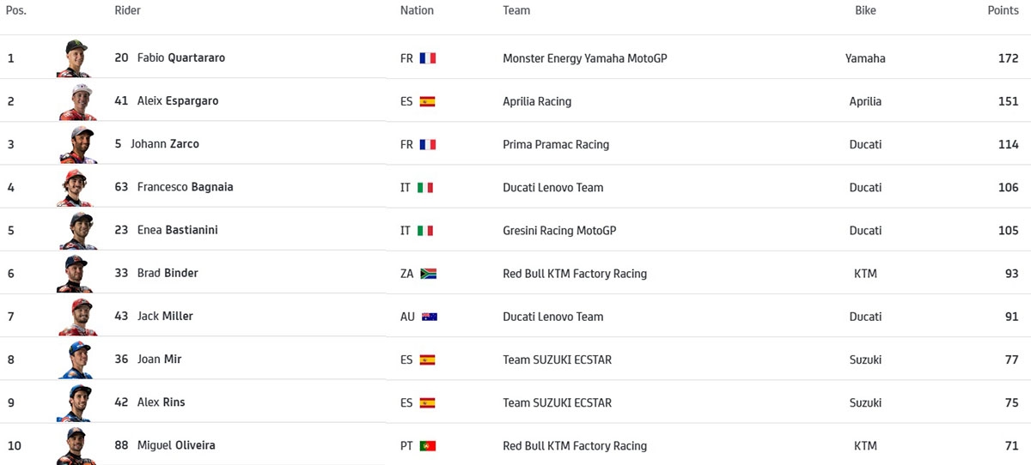Click Alex Rins' rider photo
Screen dimensions: 1031x465
75,402
